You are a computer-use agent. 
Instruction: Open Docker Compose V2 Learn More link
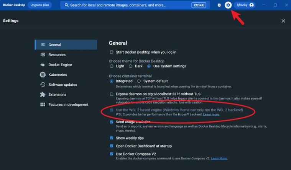tap(219, 159)
